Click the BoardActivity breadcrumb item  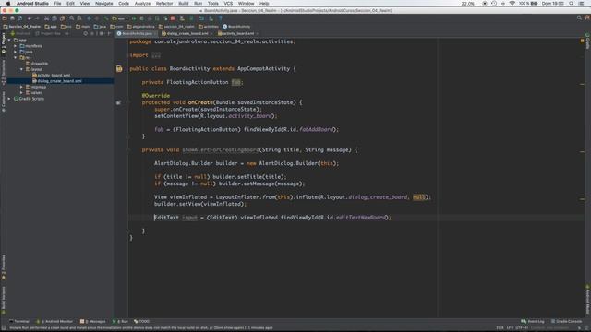(236, 27)
